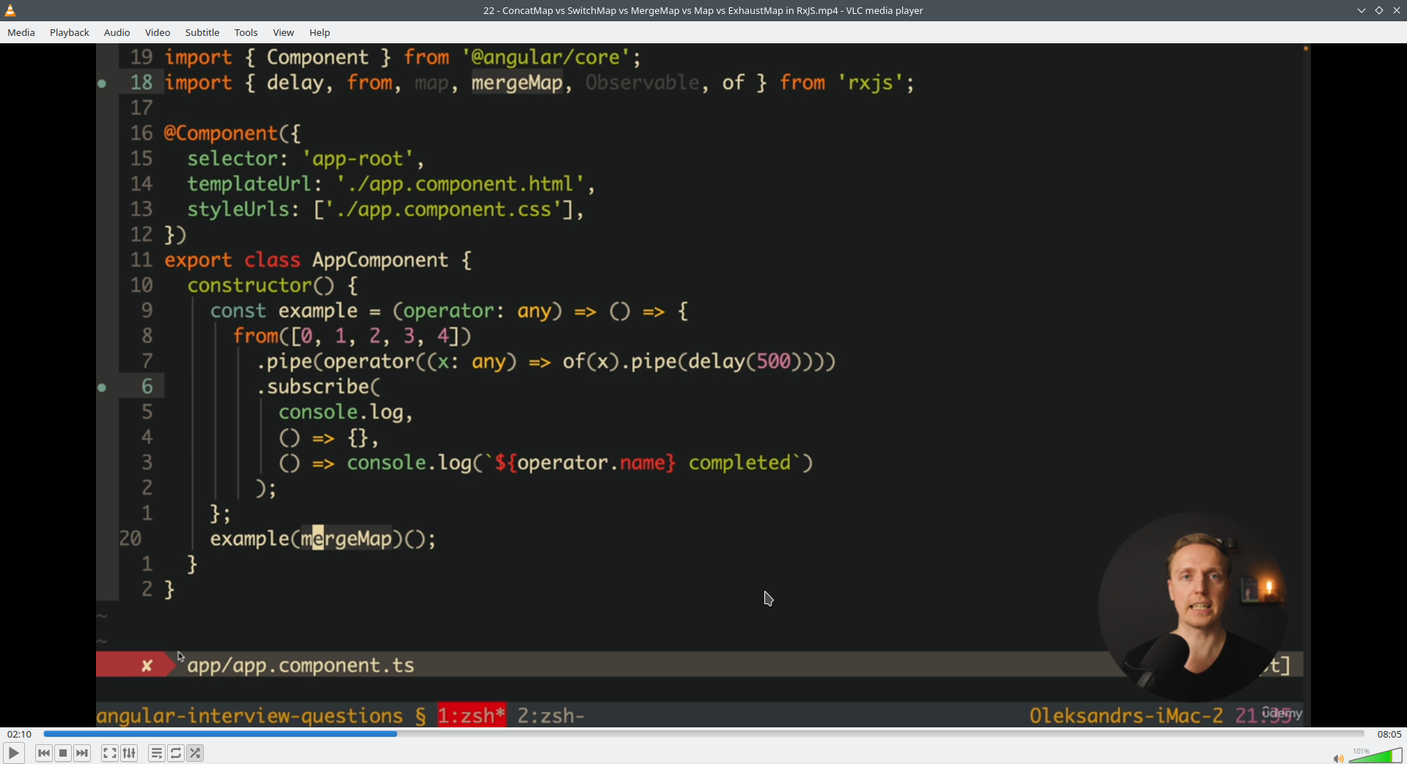Viewport: 1407px width, 764px height.
Task: Open the Subtitle menu
Action: tap(202, 32)
